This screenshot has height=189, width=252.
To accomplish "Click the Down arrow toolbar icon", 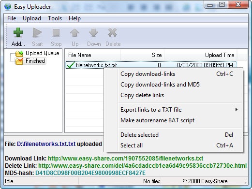I will pyautogui.click(x=94, y=33).
